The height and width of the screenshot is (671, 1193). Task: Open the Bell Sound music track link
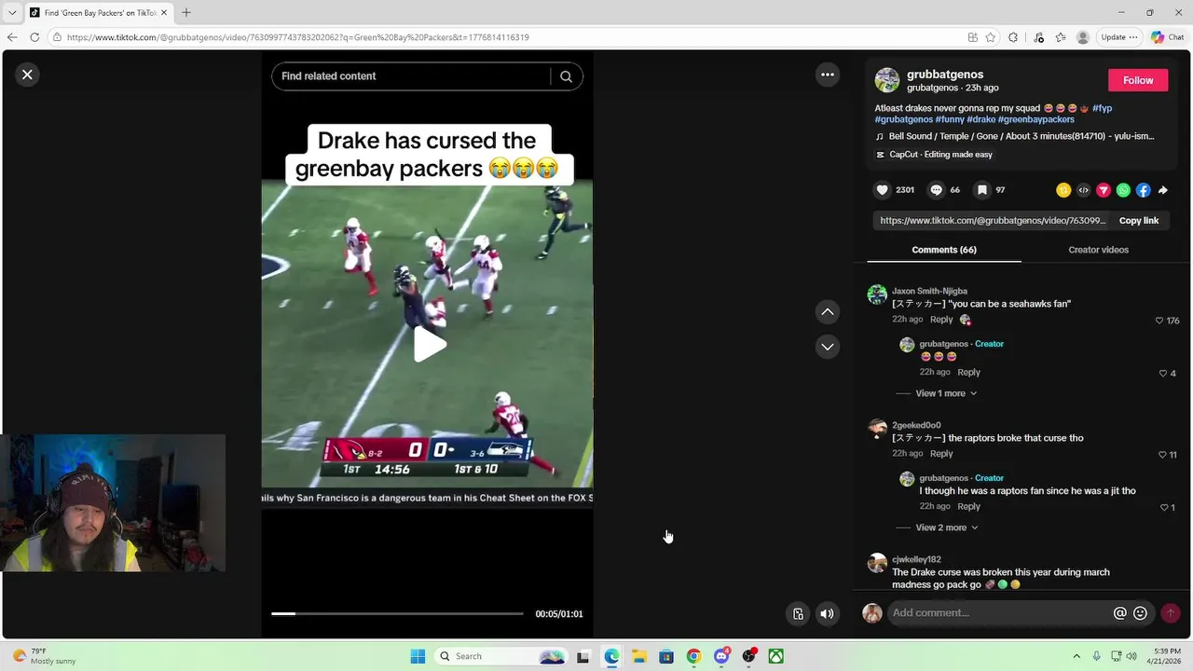[x=1021, y=136]
